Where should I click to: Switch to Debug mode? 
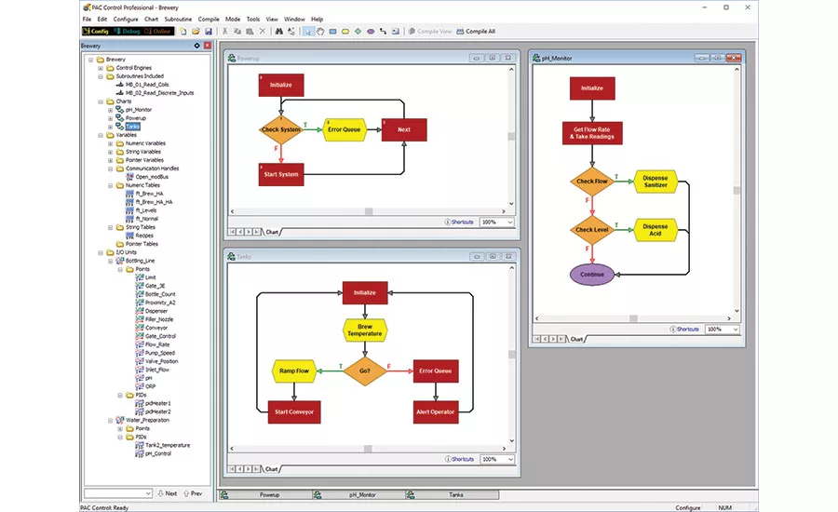click(x=129, y=31)
